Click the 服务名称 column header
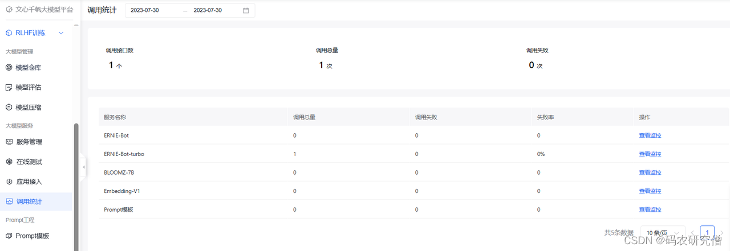This screenshot has height=251, width=730. pos(115,117)
